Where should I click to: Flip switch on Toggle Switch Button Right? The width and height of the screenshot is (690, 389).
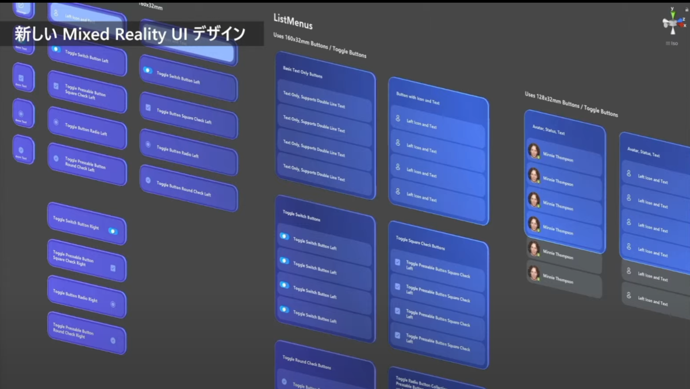pos(113,231)
